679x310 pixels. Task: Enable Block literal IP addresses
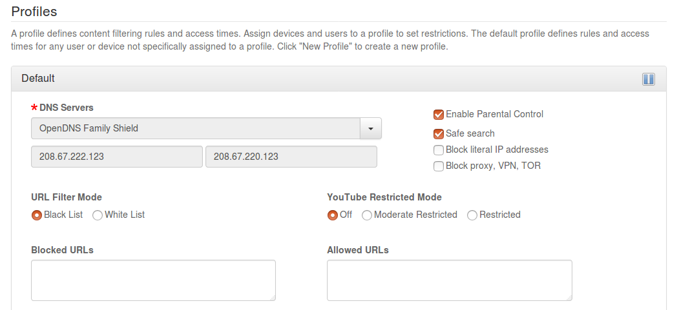click(x=439, y=150)
